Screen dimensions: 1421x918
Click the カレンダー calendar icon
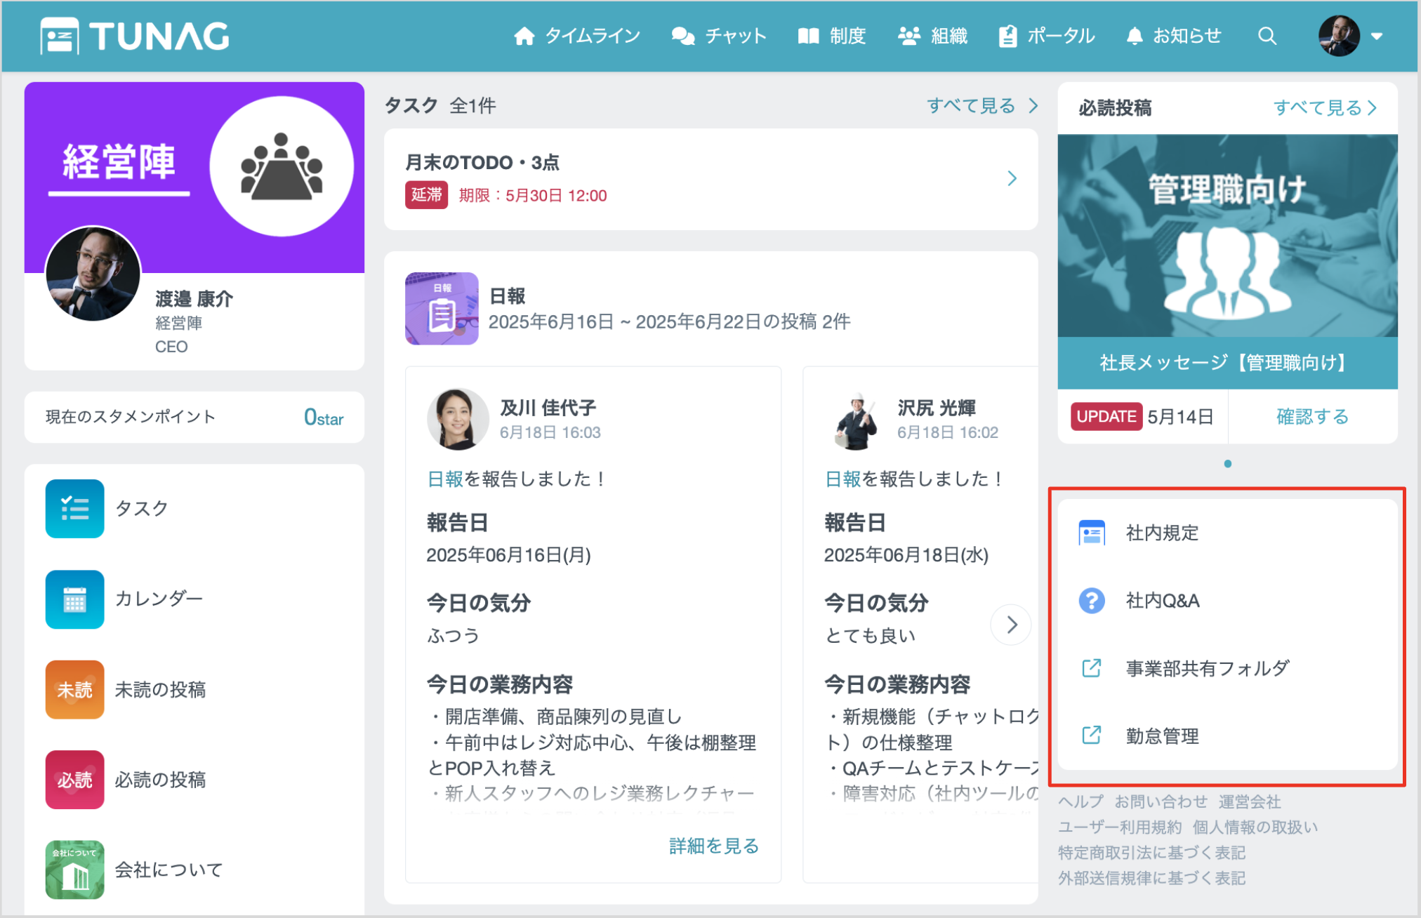[x=74, y=599]
